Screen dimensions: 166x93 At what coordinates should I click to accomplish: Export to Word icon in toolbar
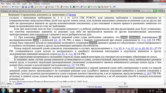tap(32, 7)
